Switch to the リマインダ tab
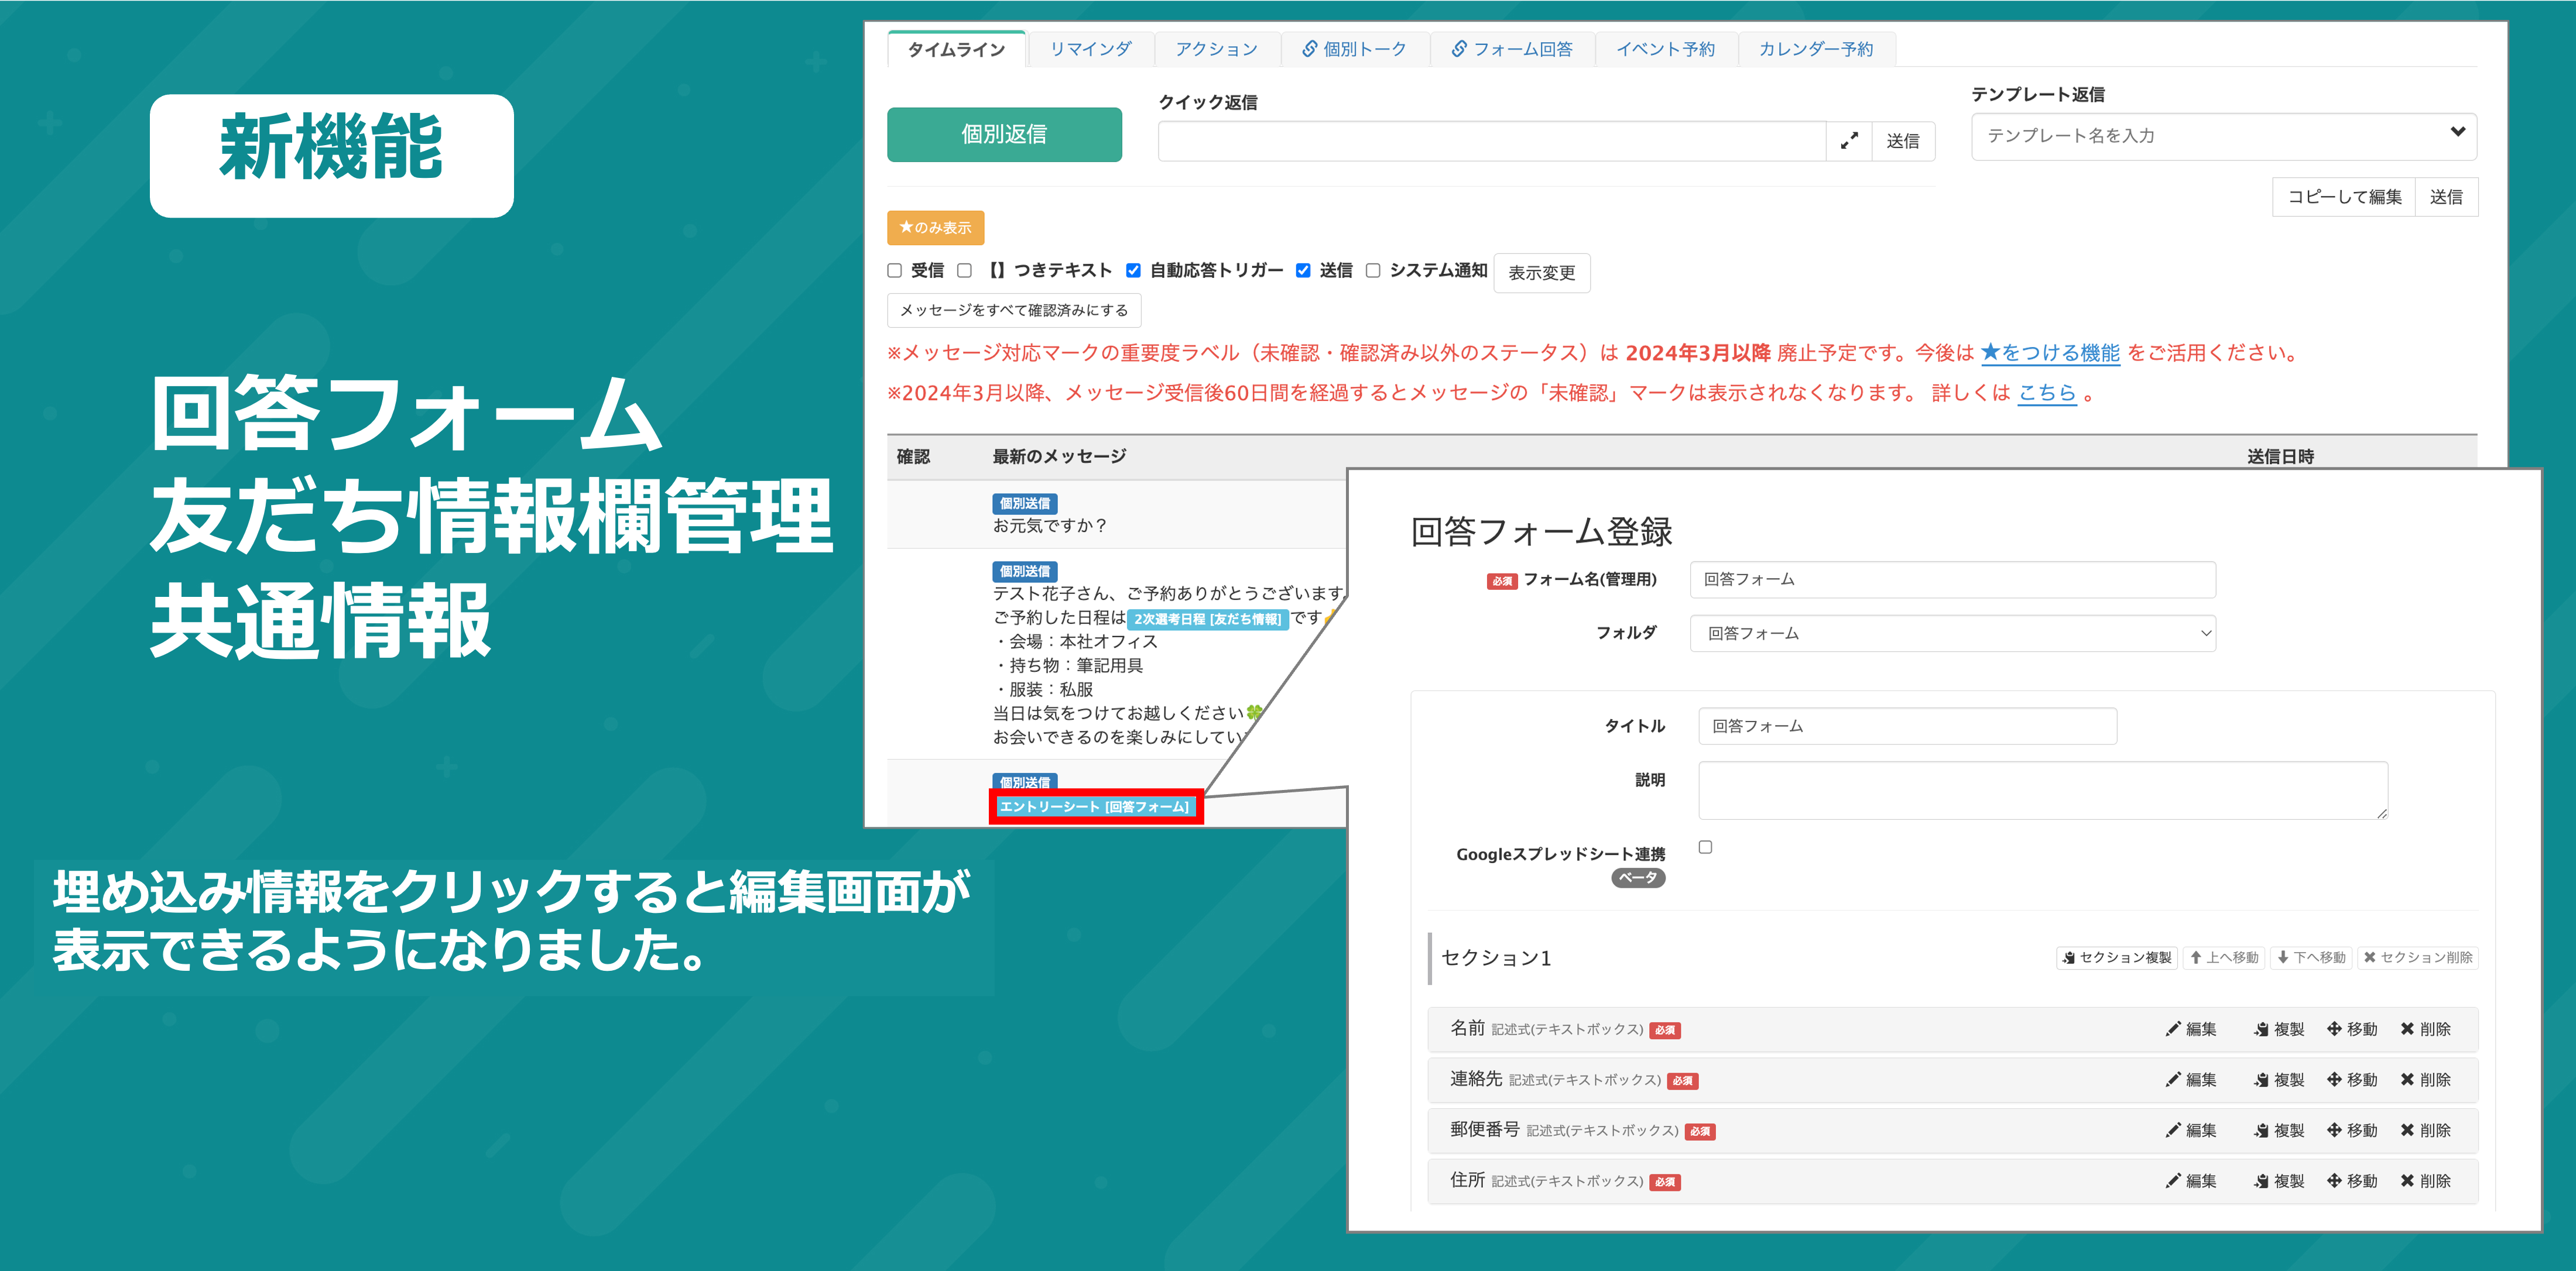Viewport: 2576px width, 1271px height. tap(1090, 49)
